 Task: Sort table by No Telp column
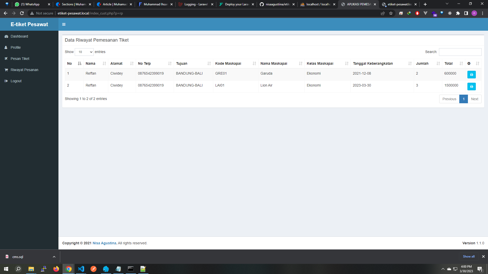[x=155, y=63]
